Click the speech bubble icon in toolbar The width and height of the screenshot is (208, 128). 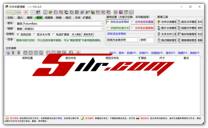(131, 12)
